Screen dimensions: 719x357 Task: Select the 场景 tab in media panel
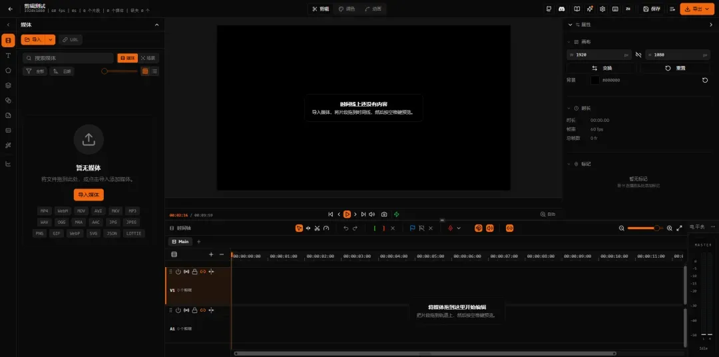[x=148, y=58]
